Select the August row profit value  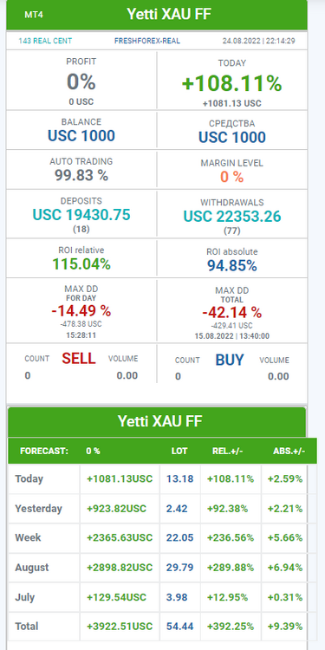120,568
